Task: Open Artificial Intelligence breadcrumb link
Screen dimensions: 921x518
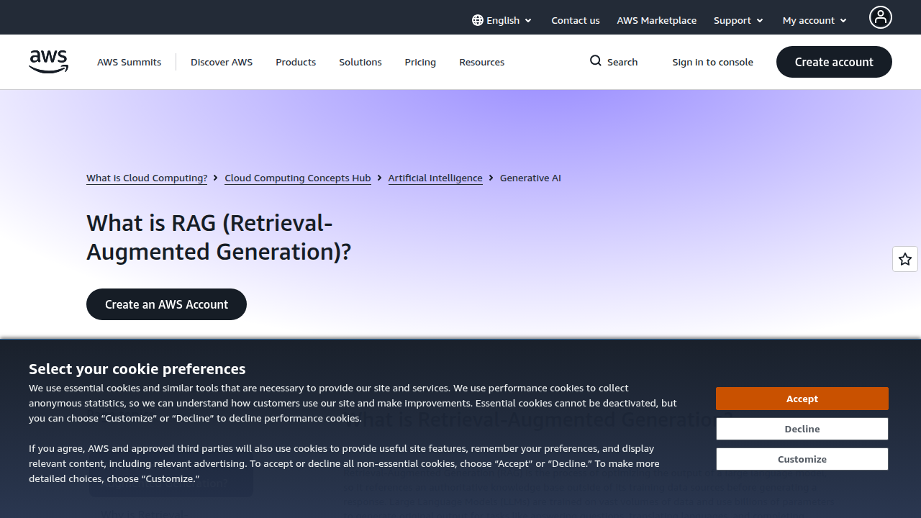Action: [x=435, y=178]
